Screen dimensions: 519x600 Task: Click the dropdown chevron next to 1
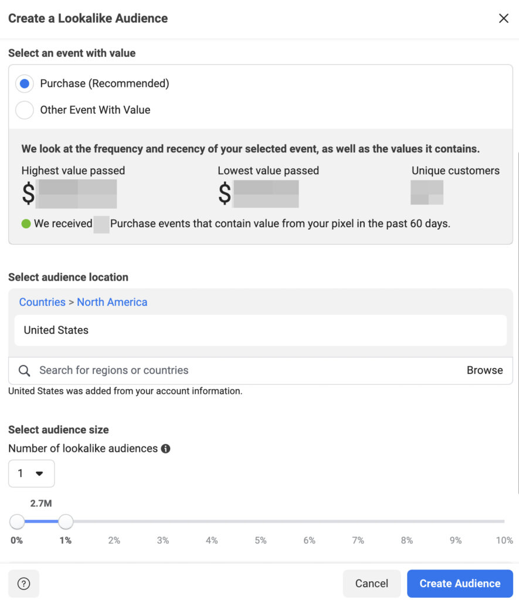39,473
